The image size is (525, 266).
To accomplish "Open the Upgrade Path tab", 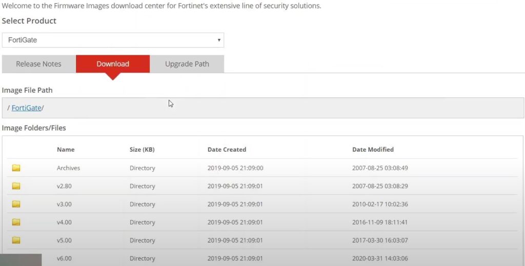I will [187, 64].
